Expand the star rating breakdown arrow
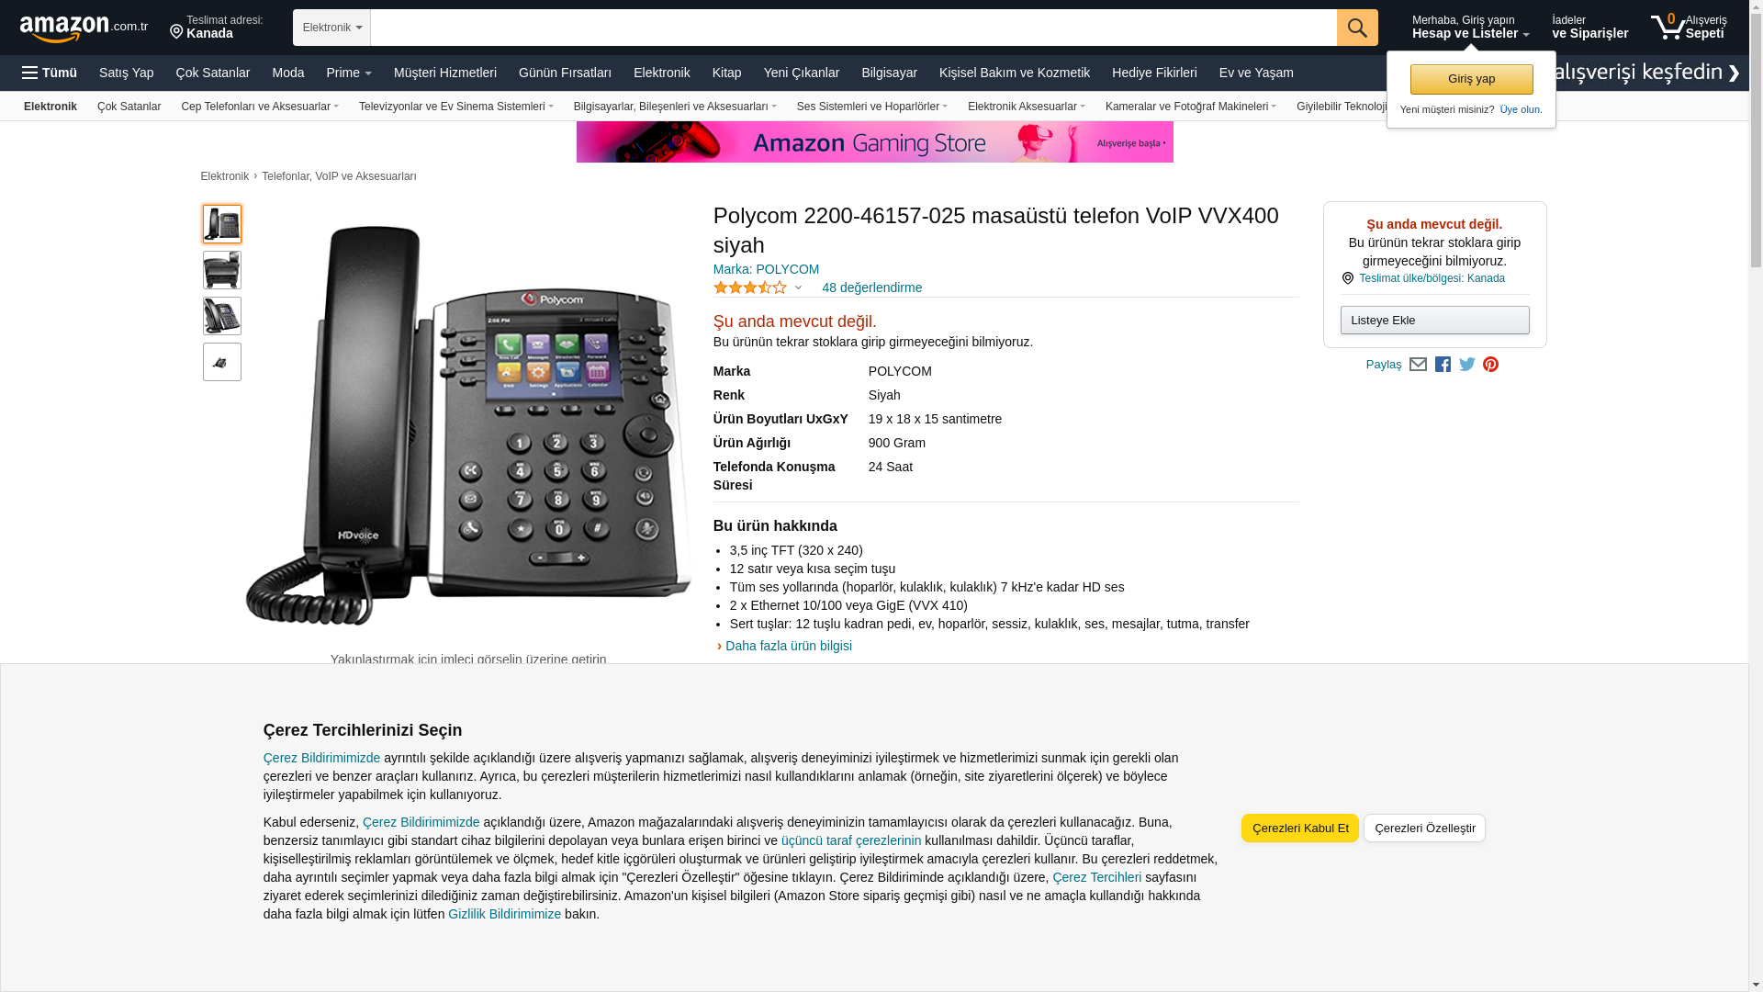This screenshot has height=992, width=1763. click(x=798, y=288)
